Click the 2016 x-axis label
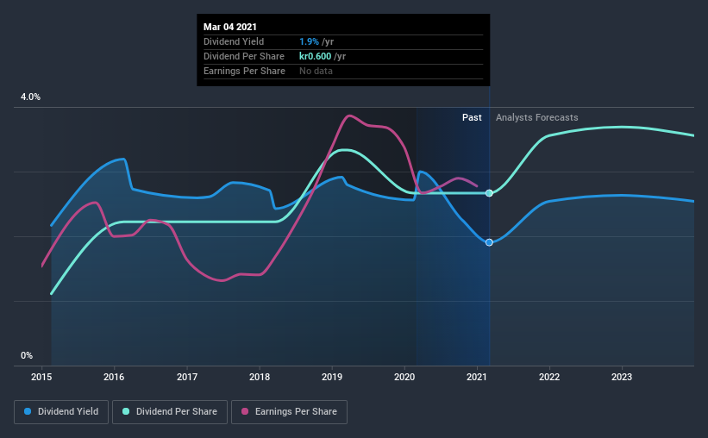This screenshot has height=438, width=708. [x=114, y=377]
